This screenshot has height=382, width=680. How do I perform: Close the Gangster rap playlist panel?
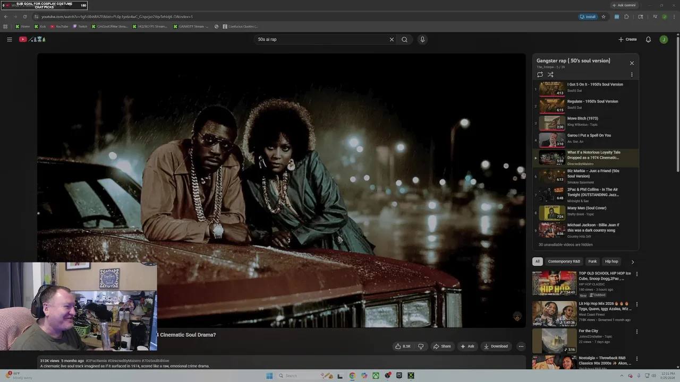click(632, 63)
